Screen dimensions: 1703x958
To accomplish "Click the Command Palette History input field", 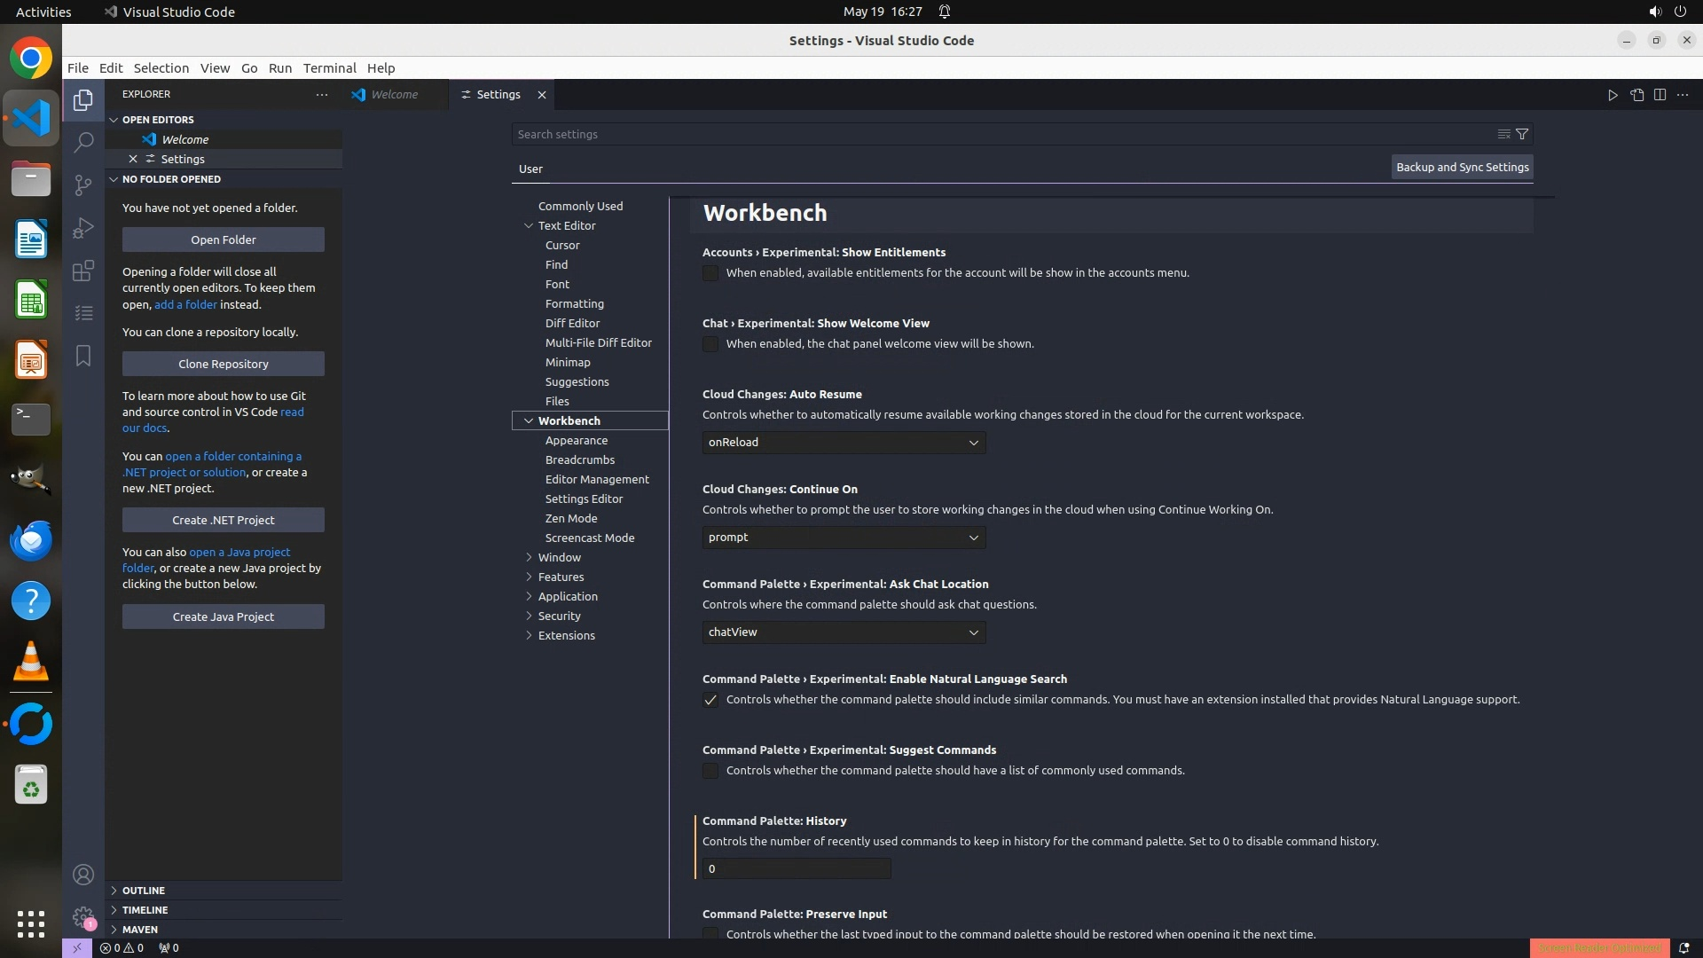I will (x=796, y=869).
